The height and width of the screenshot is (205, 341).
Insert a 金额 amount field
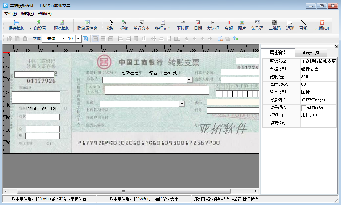click(x=228, y=25)
